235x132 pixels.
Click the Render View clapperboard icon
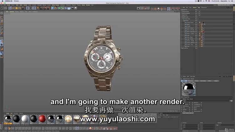click(x=41, y=8)
